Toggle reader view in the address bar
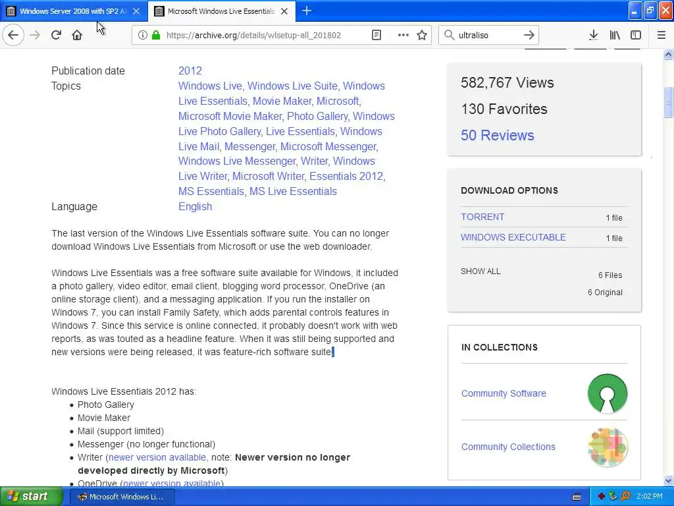 (376, 35)
